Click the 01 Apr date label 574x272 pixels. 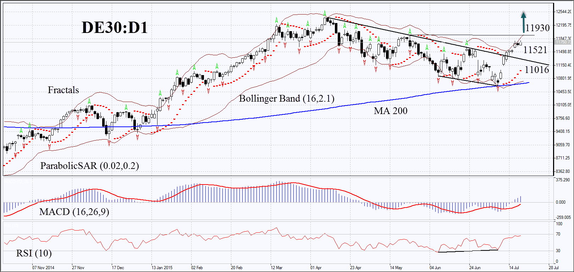pos(316,268)
